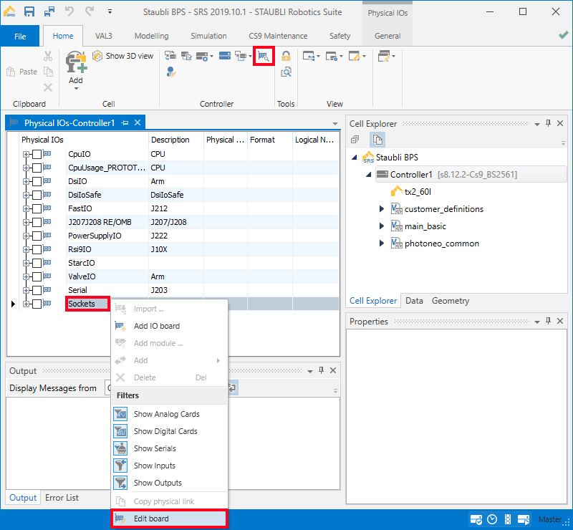Click the traffic light status icon
573x530 pixels.
508,519
